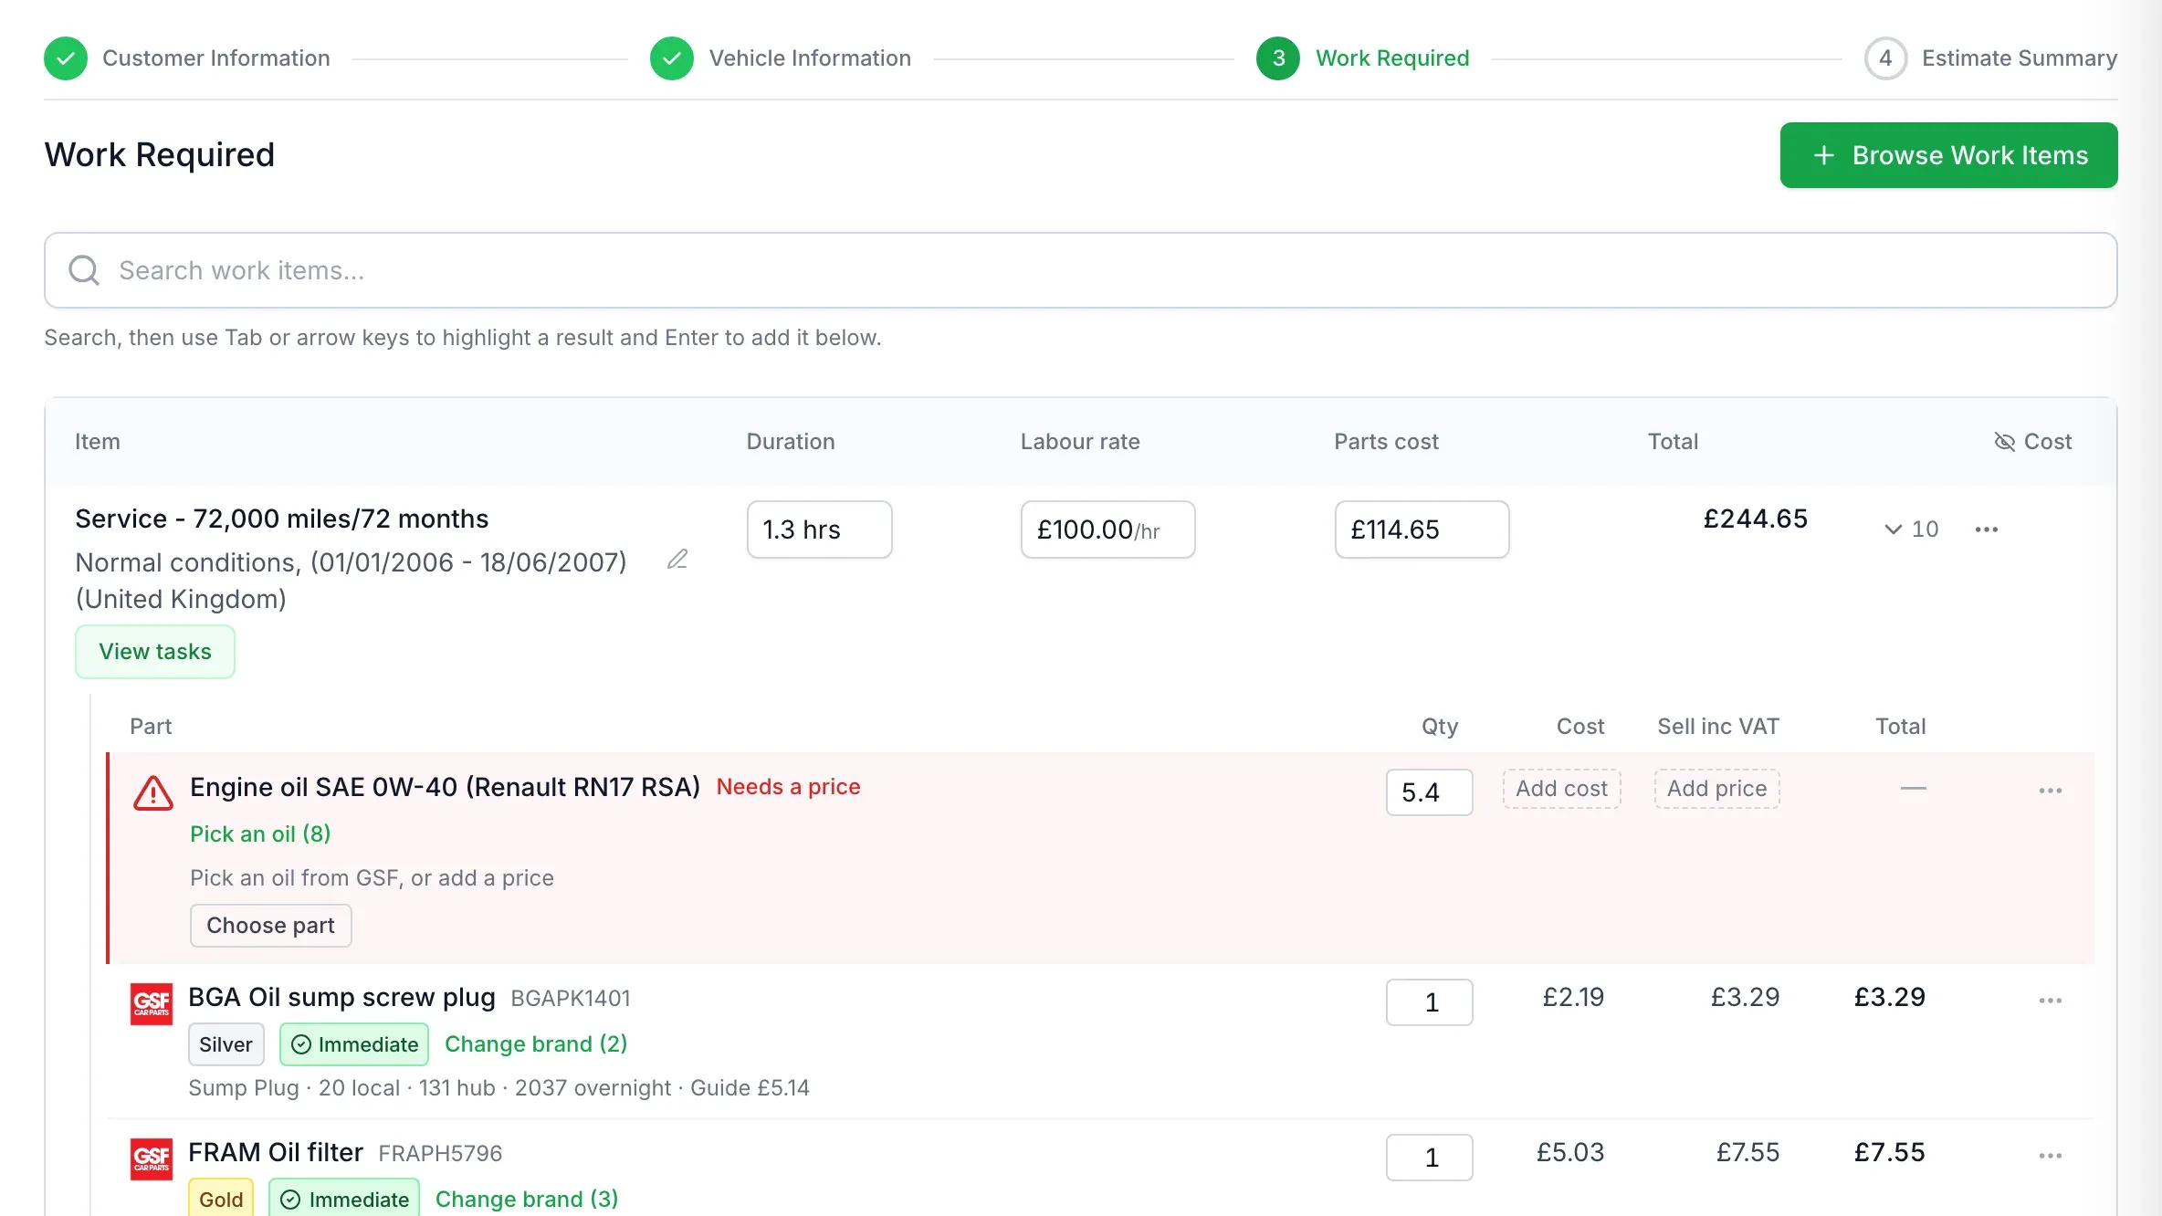The image size is (2162, 1216).
Task: Go to the Customer Information step
Action: tap(216, 58)
